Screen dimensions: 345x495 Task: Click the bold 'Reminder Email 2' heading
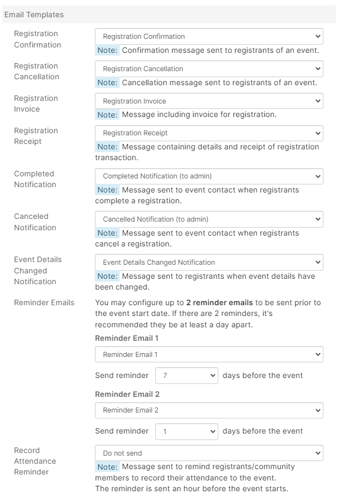point(127,394)
